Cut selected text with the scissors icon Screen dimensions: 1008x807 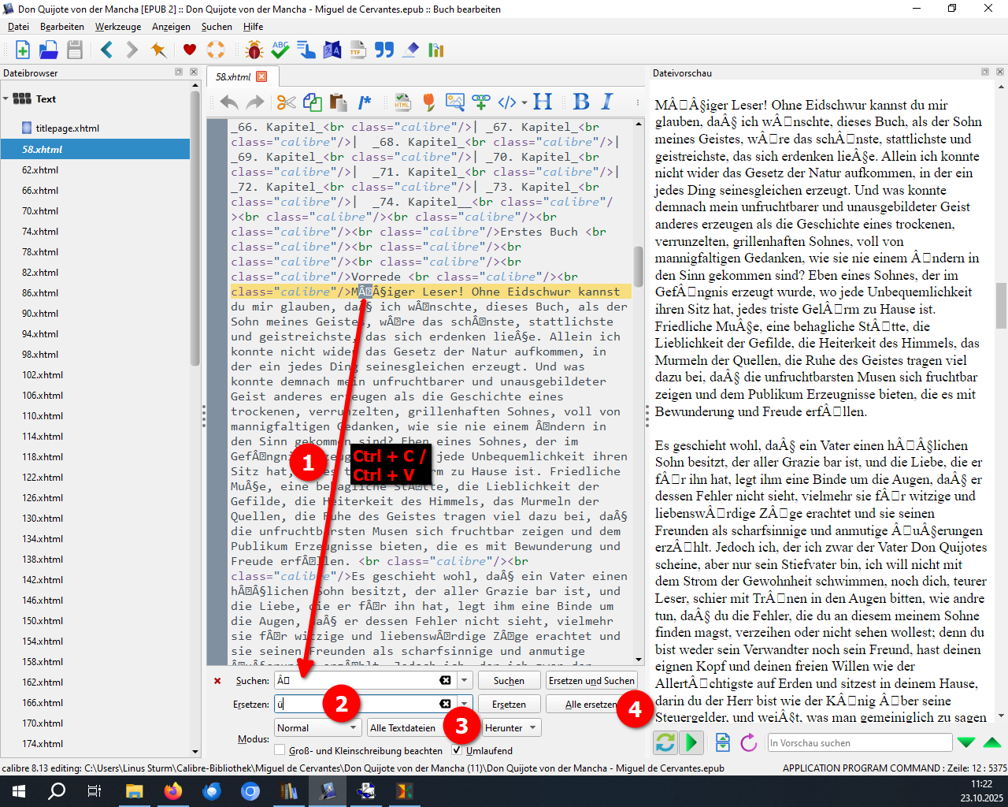point(287,102)
